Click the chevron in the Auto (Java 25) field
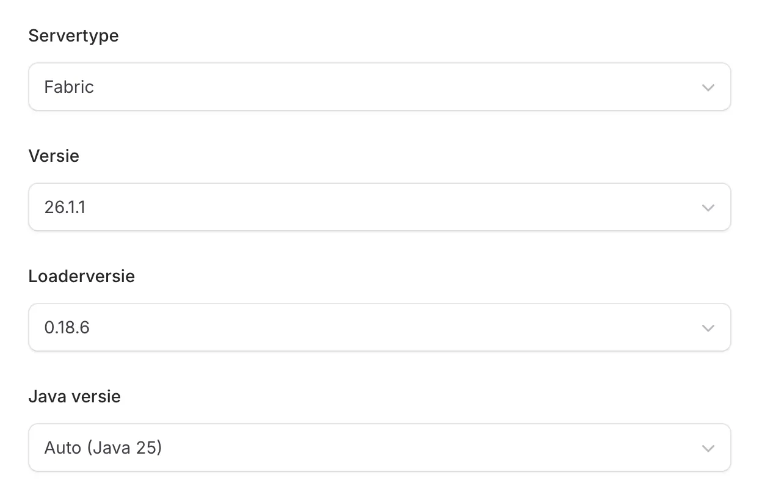This screenshot has height=497, width=762. point(708,448)
